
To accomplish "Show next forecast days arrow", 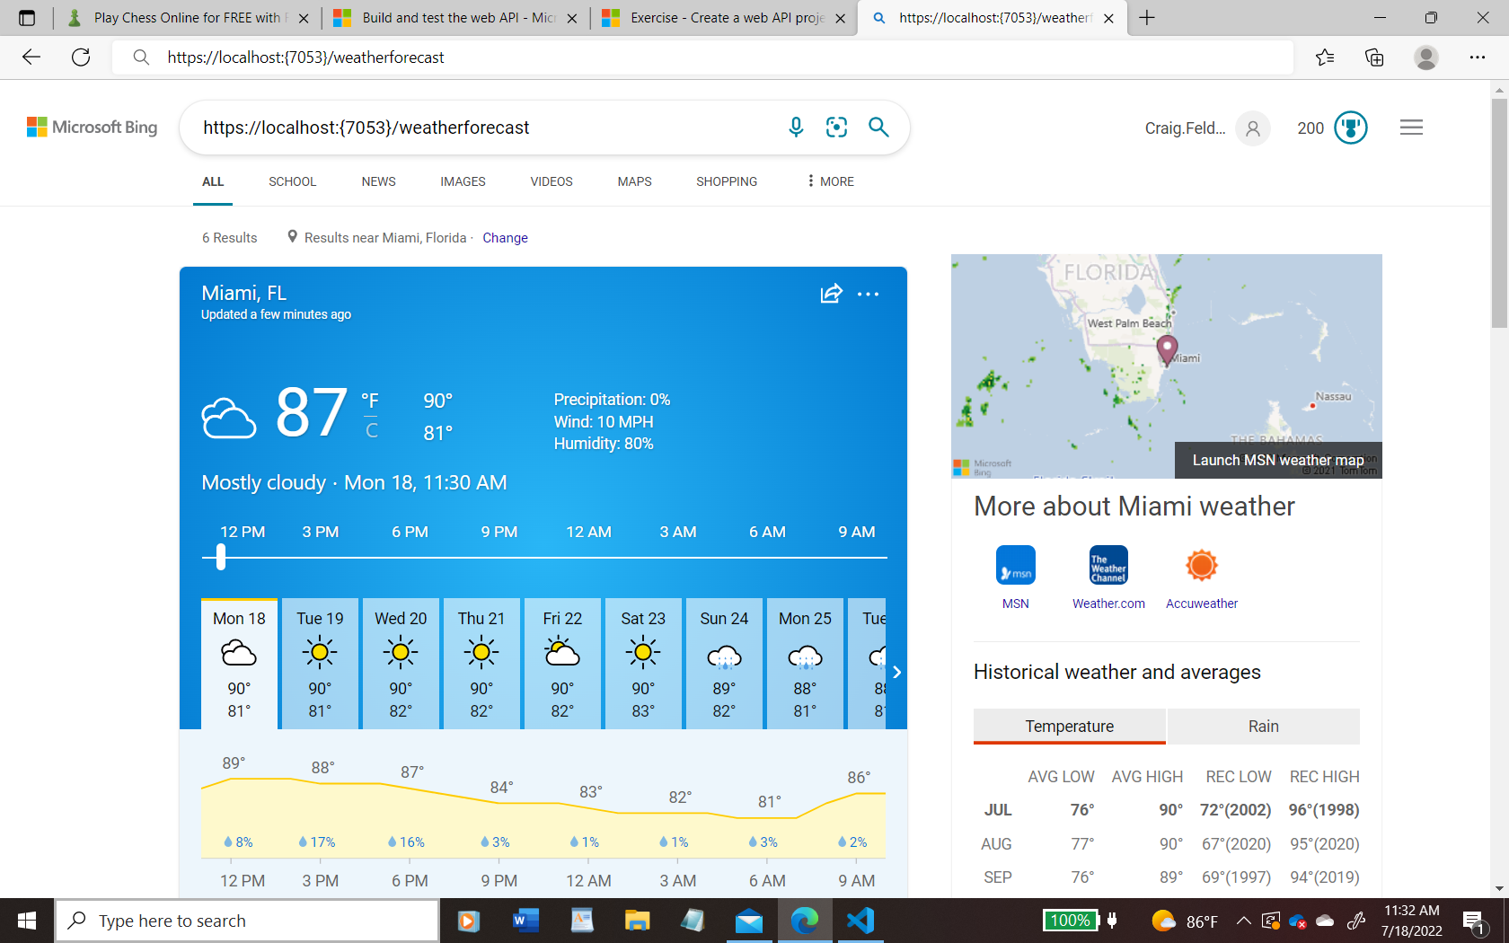I will (x=896, y=672).
